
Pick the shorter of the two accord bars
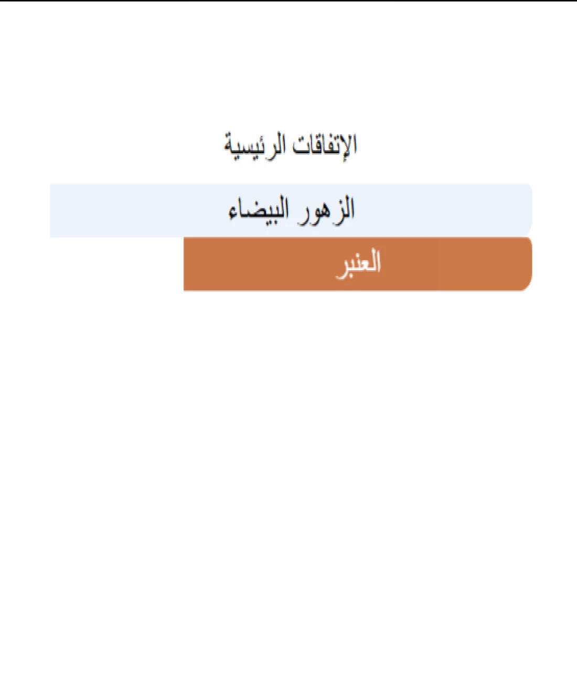click(358, 264)
